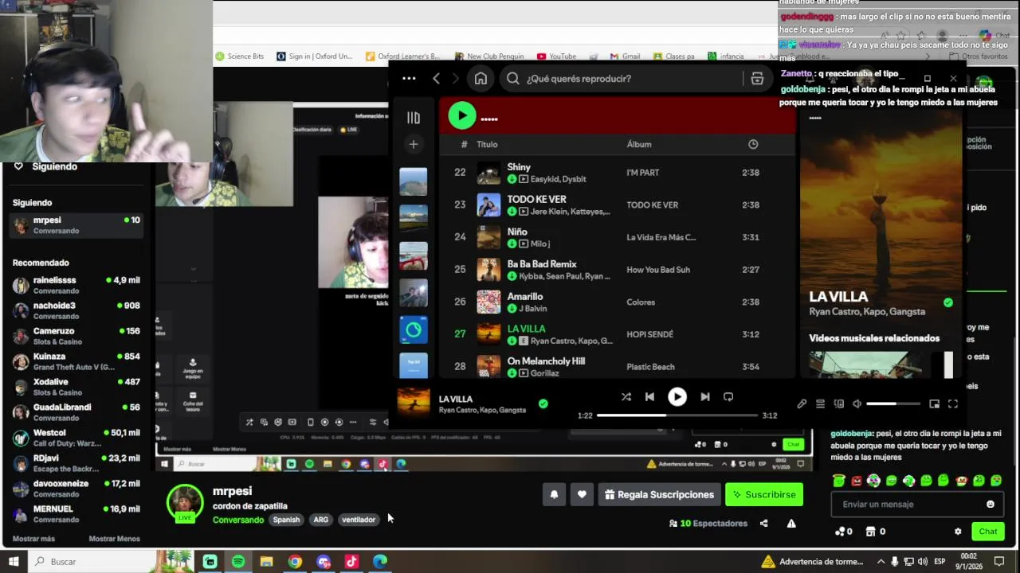This screenshot has width=1020, height=573.
Task: Open the YouTube bookmark in browser
Action: pyautogui.click(x=556, y=57)
